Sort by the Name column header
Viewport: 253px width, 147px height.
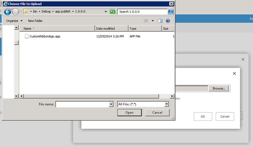tap(57, 28)
